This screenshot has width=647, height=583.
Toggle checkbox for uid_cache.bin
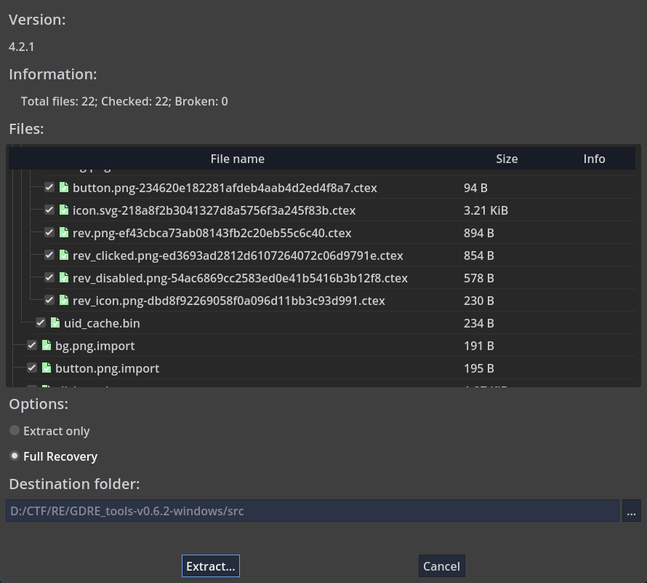[x=41, y=323]
